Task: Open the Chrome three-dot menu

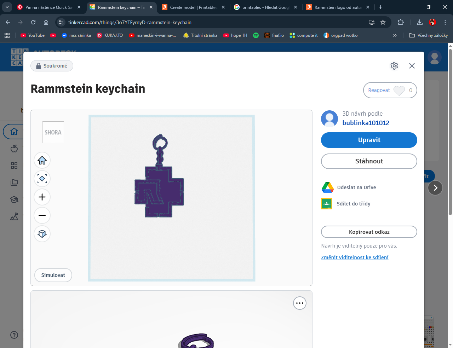Action: (x=445, y=22)
